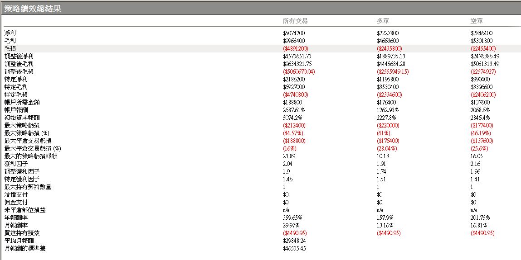Click the 最大的策略虧損報酬 row label
521x260 pixels.
30,156
